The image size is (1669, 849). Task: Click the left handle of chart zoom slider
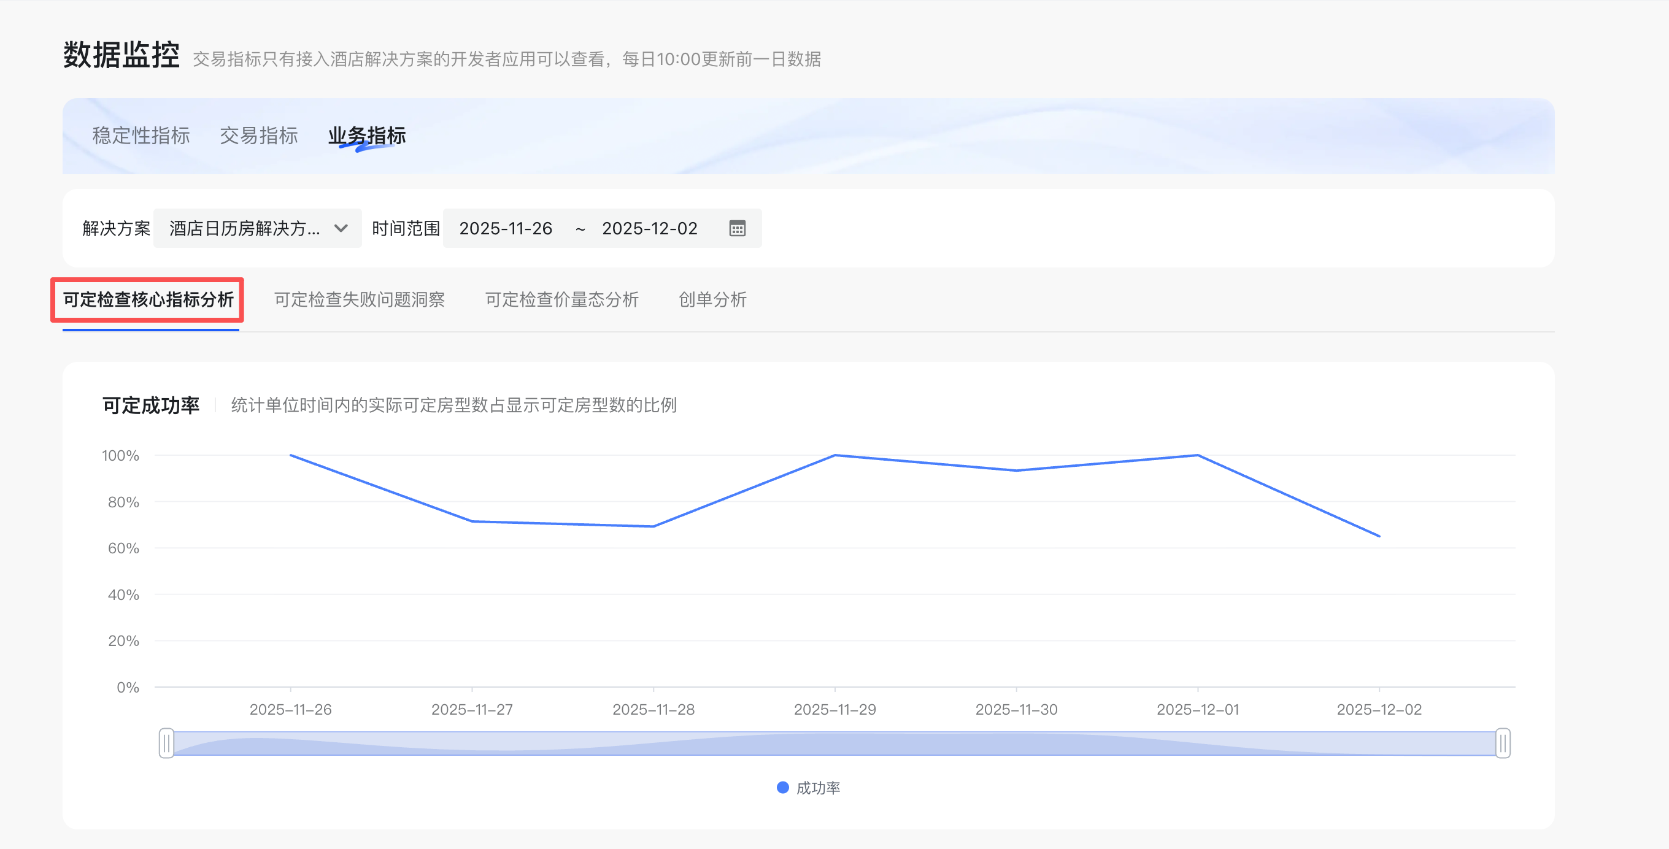[166, 743]
